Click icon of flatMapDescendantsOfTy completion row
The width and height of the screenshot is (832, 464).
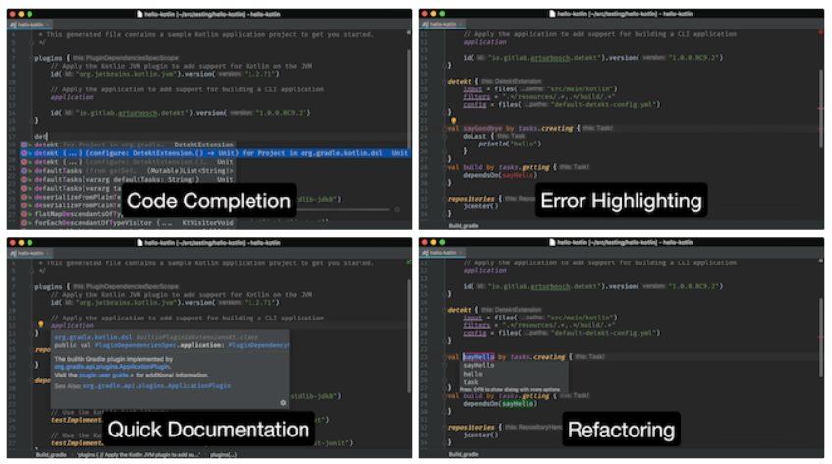tap(24, 214)
